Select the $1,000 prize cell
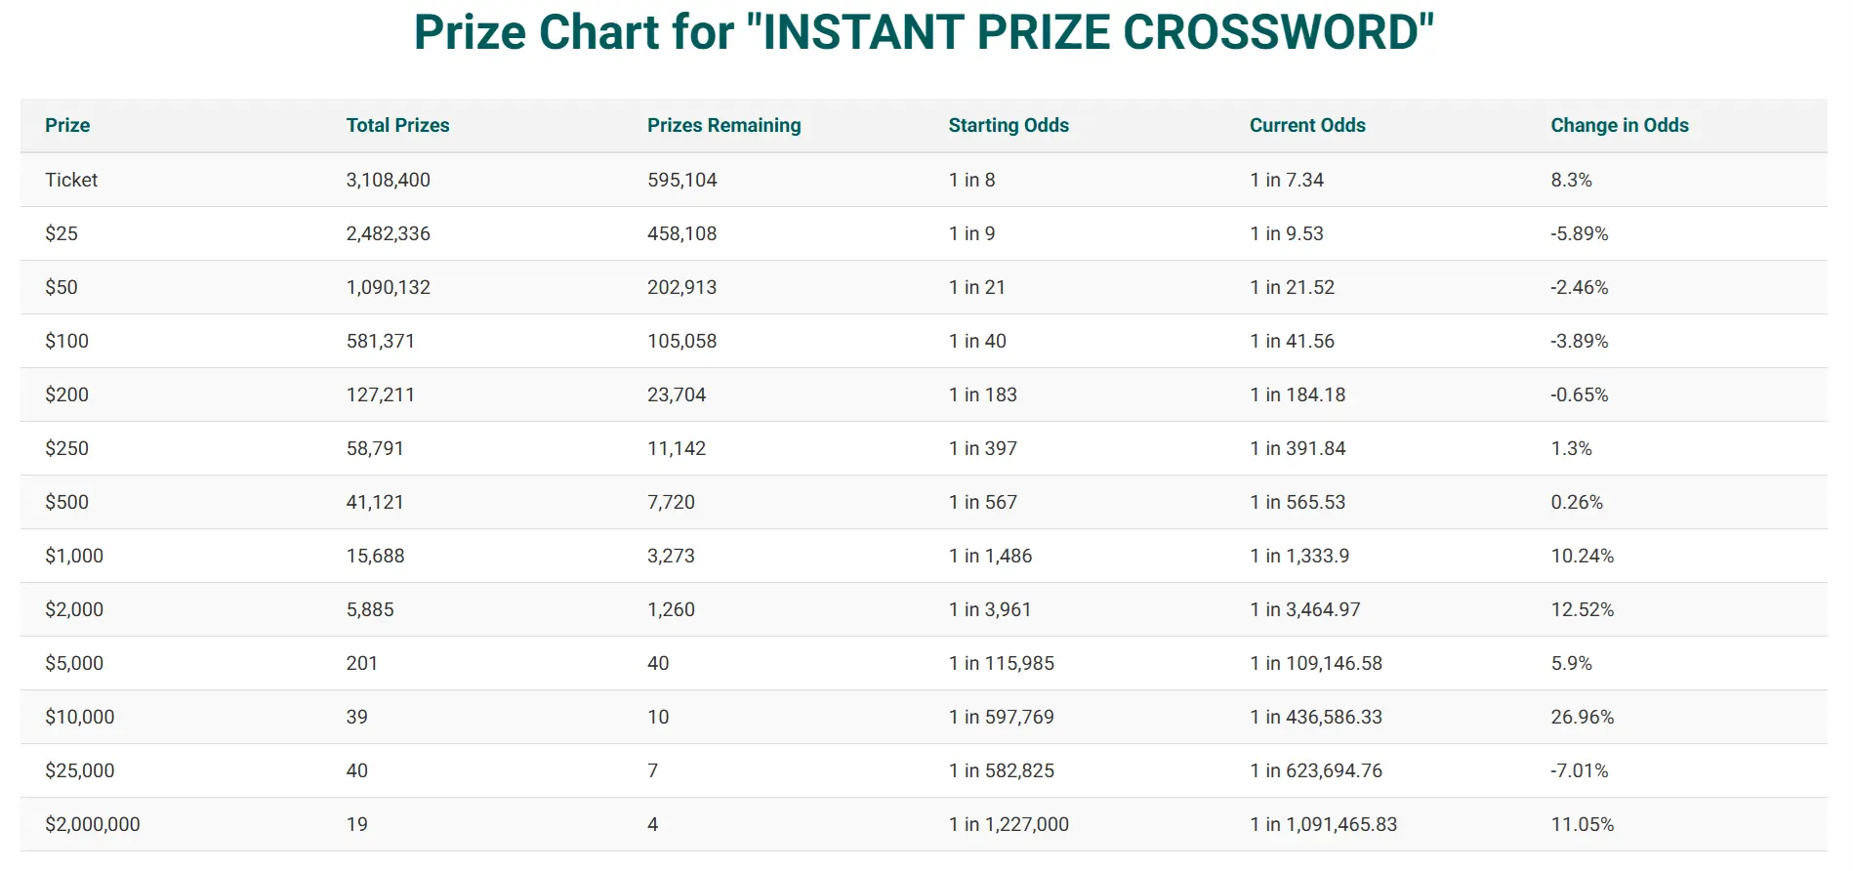This screenshot has height=871, width=1853. (x=74, y=556)
